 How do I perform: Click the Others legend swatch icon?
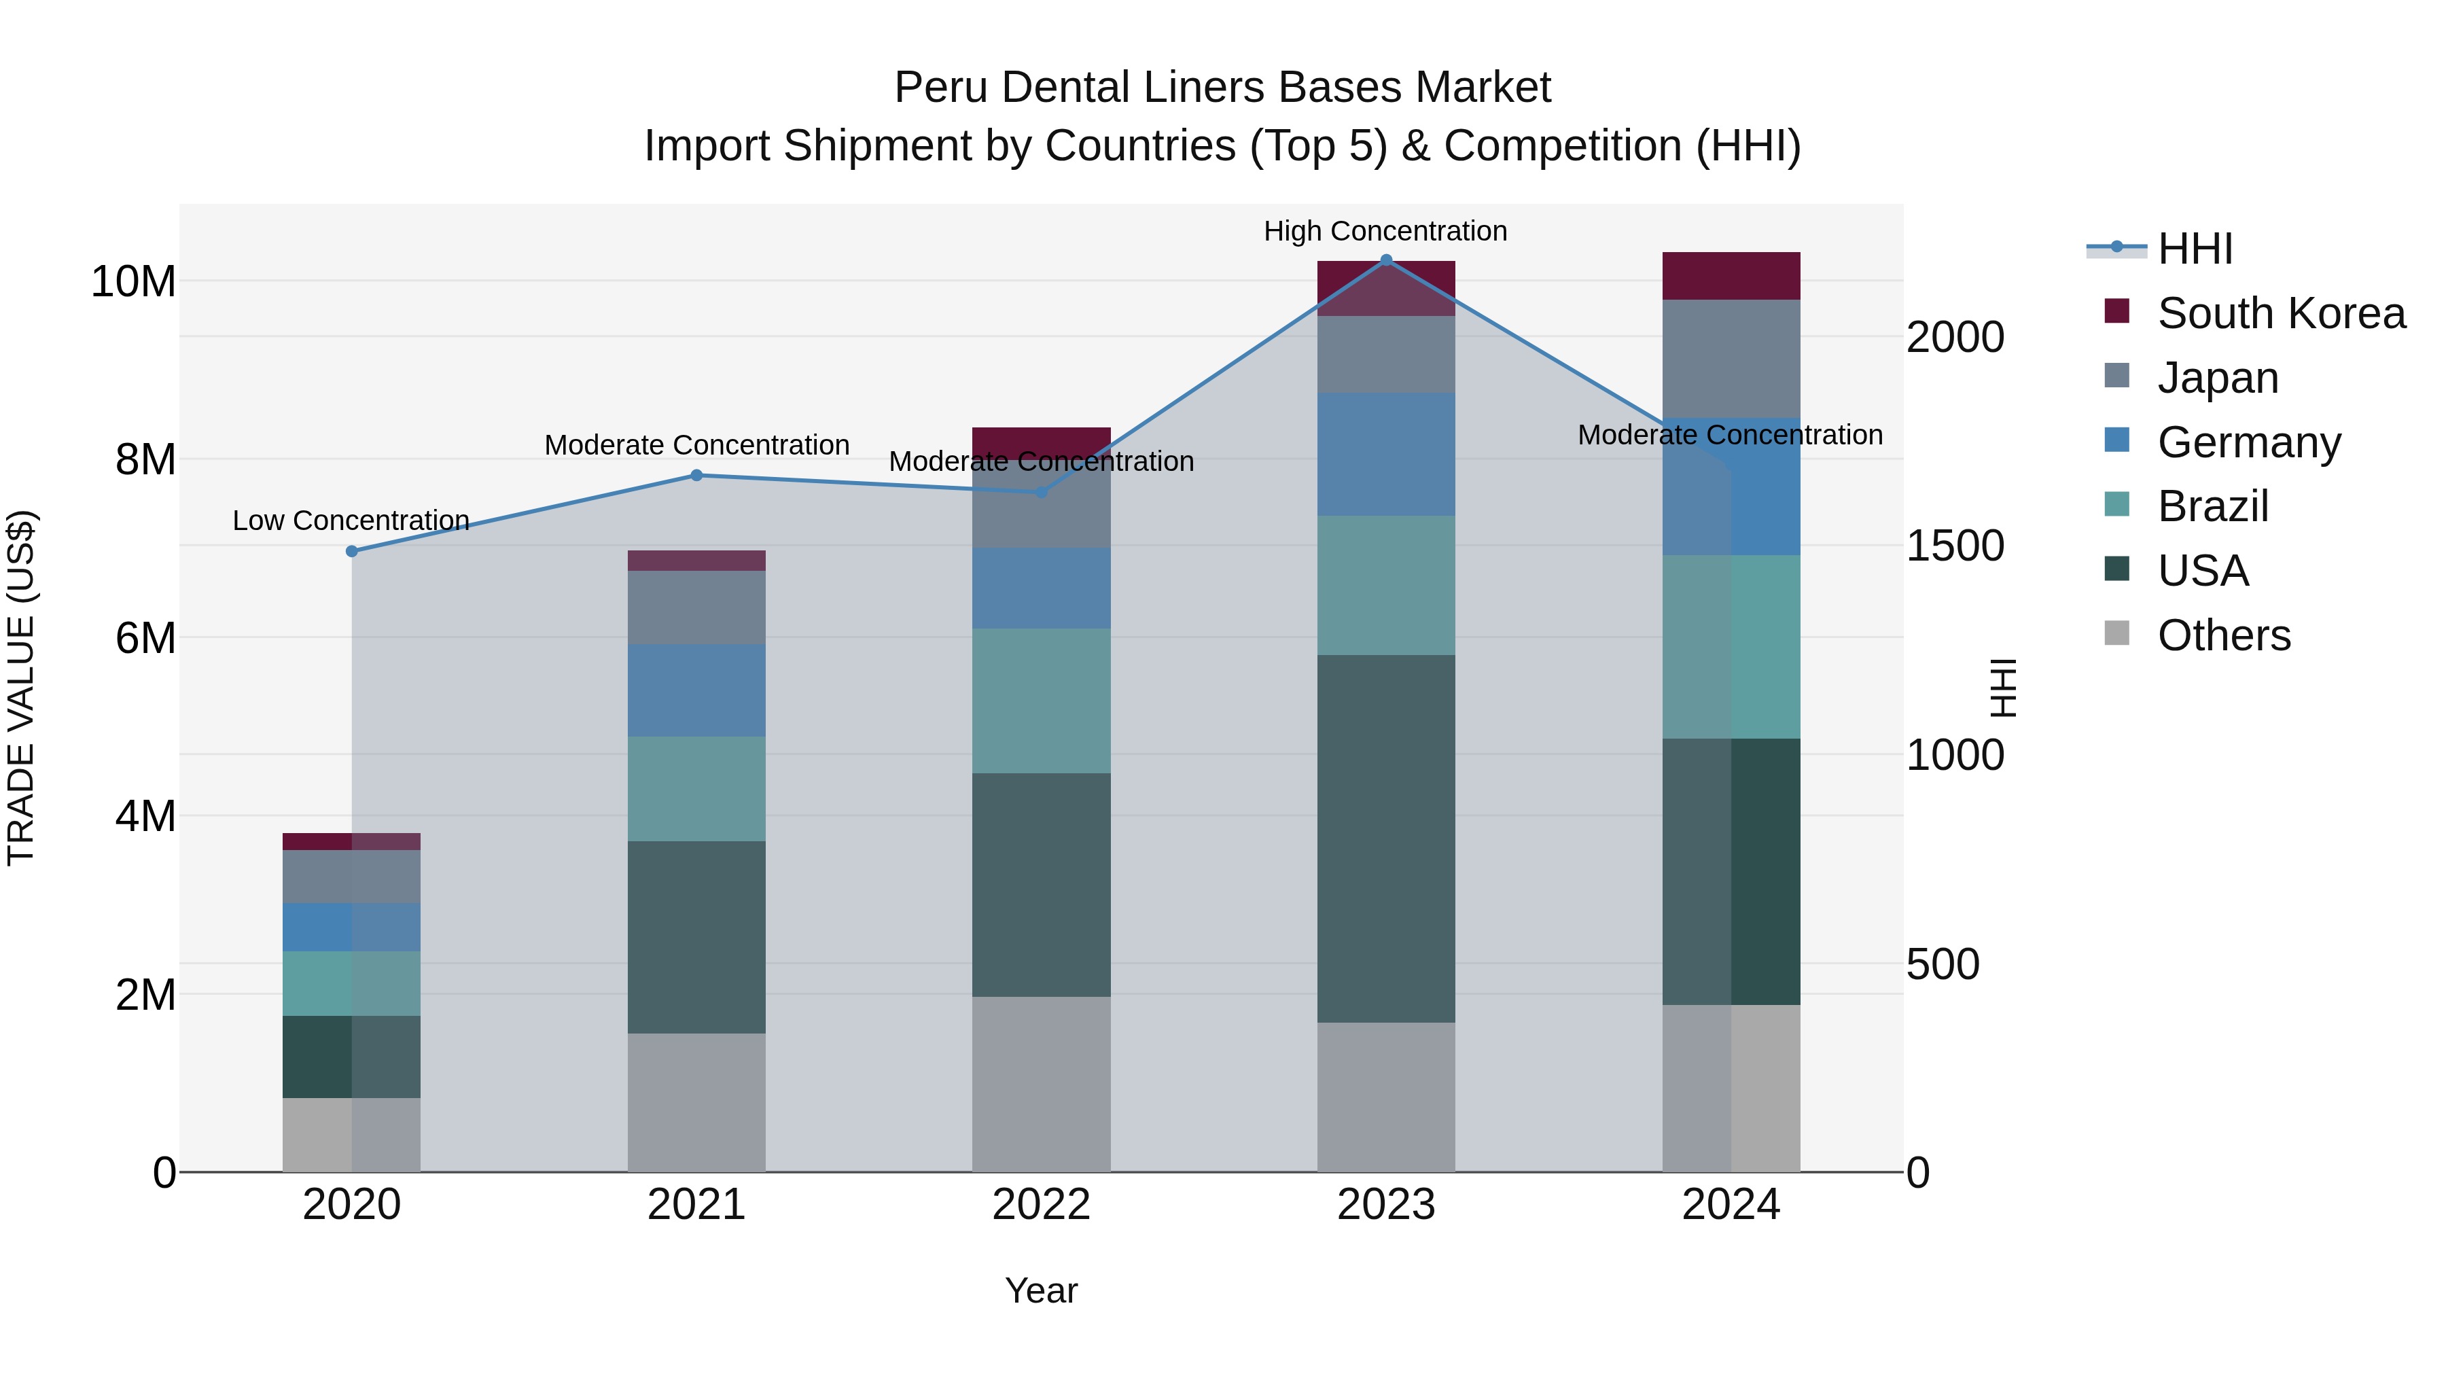[x=2116, y=633]
